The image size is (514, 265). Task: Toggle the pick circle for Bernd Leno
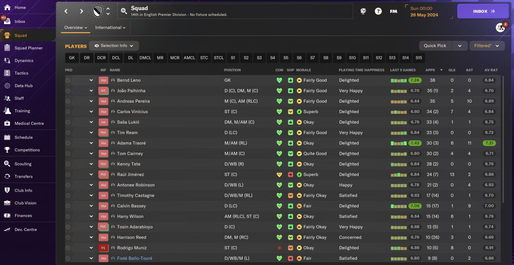68,80
